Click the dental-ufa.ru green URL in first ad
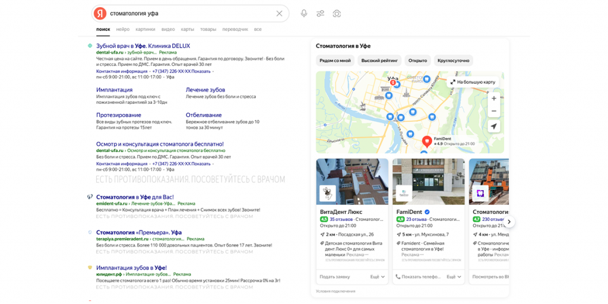The image size is (608, 304). point(110,52)
